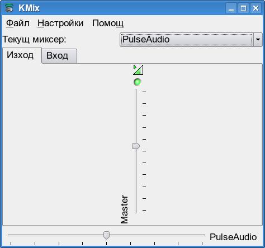Image resolution: width=265 pixels, height=248 pixels.
Task: Open the Помощ menu
Action: click(x=108, y=23)
